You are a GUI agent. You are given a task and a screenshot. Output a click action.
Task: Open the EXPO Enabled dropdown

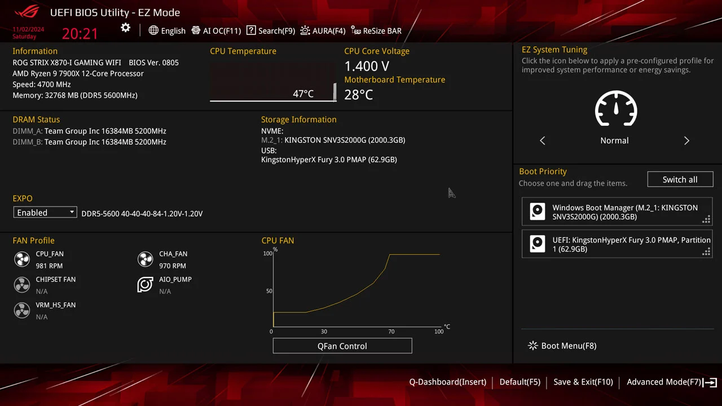[45, 212]
